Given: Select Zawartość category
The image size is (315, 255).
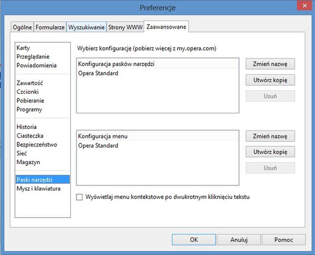Looking at the screenshot, I should point(42,83).
